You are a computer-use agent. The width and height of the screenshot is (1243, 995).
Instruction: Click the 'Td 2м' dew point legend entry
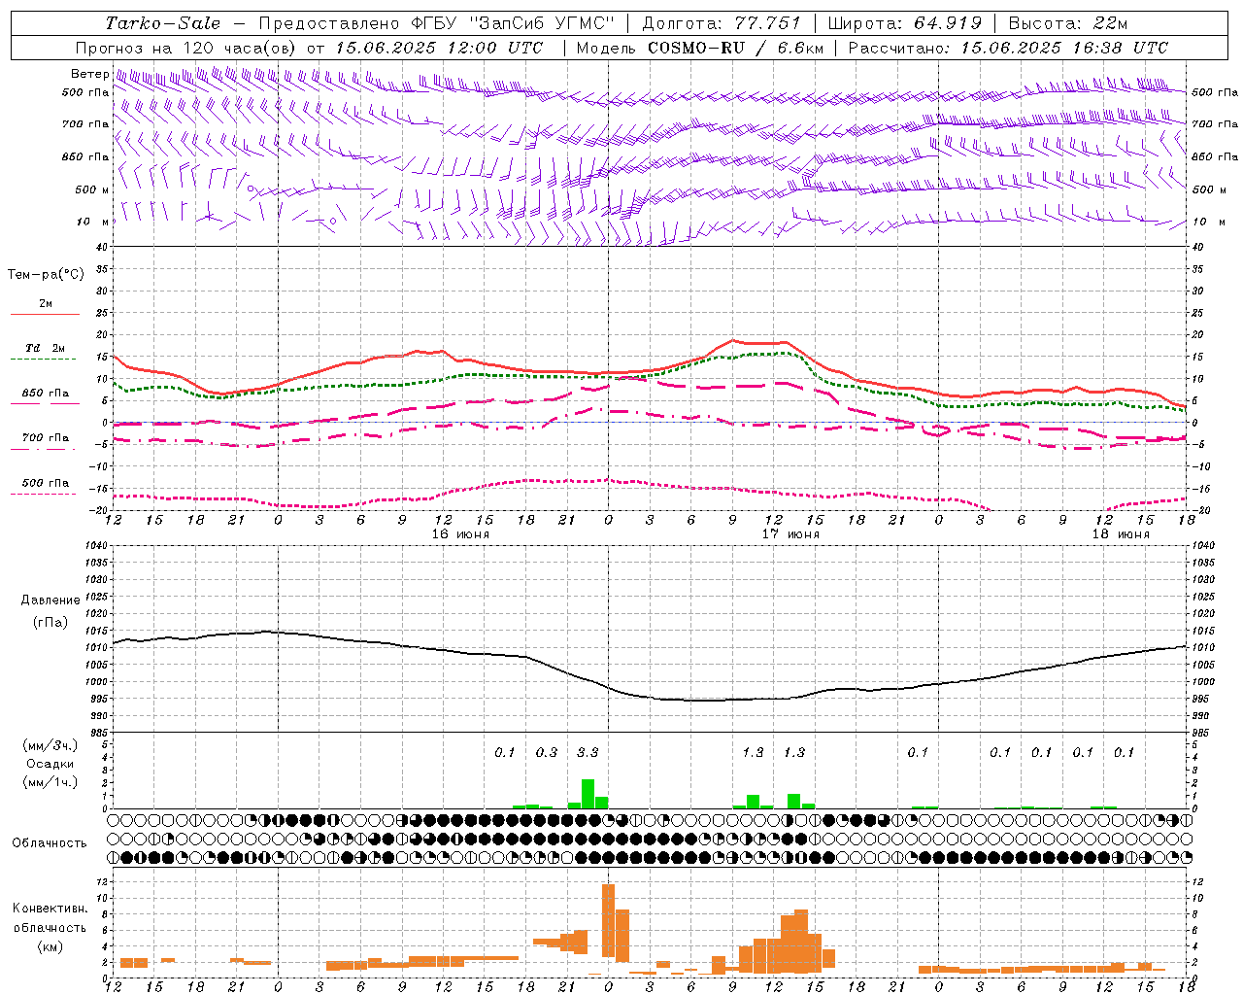click(45, 348)
